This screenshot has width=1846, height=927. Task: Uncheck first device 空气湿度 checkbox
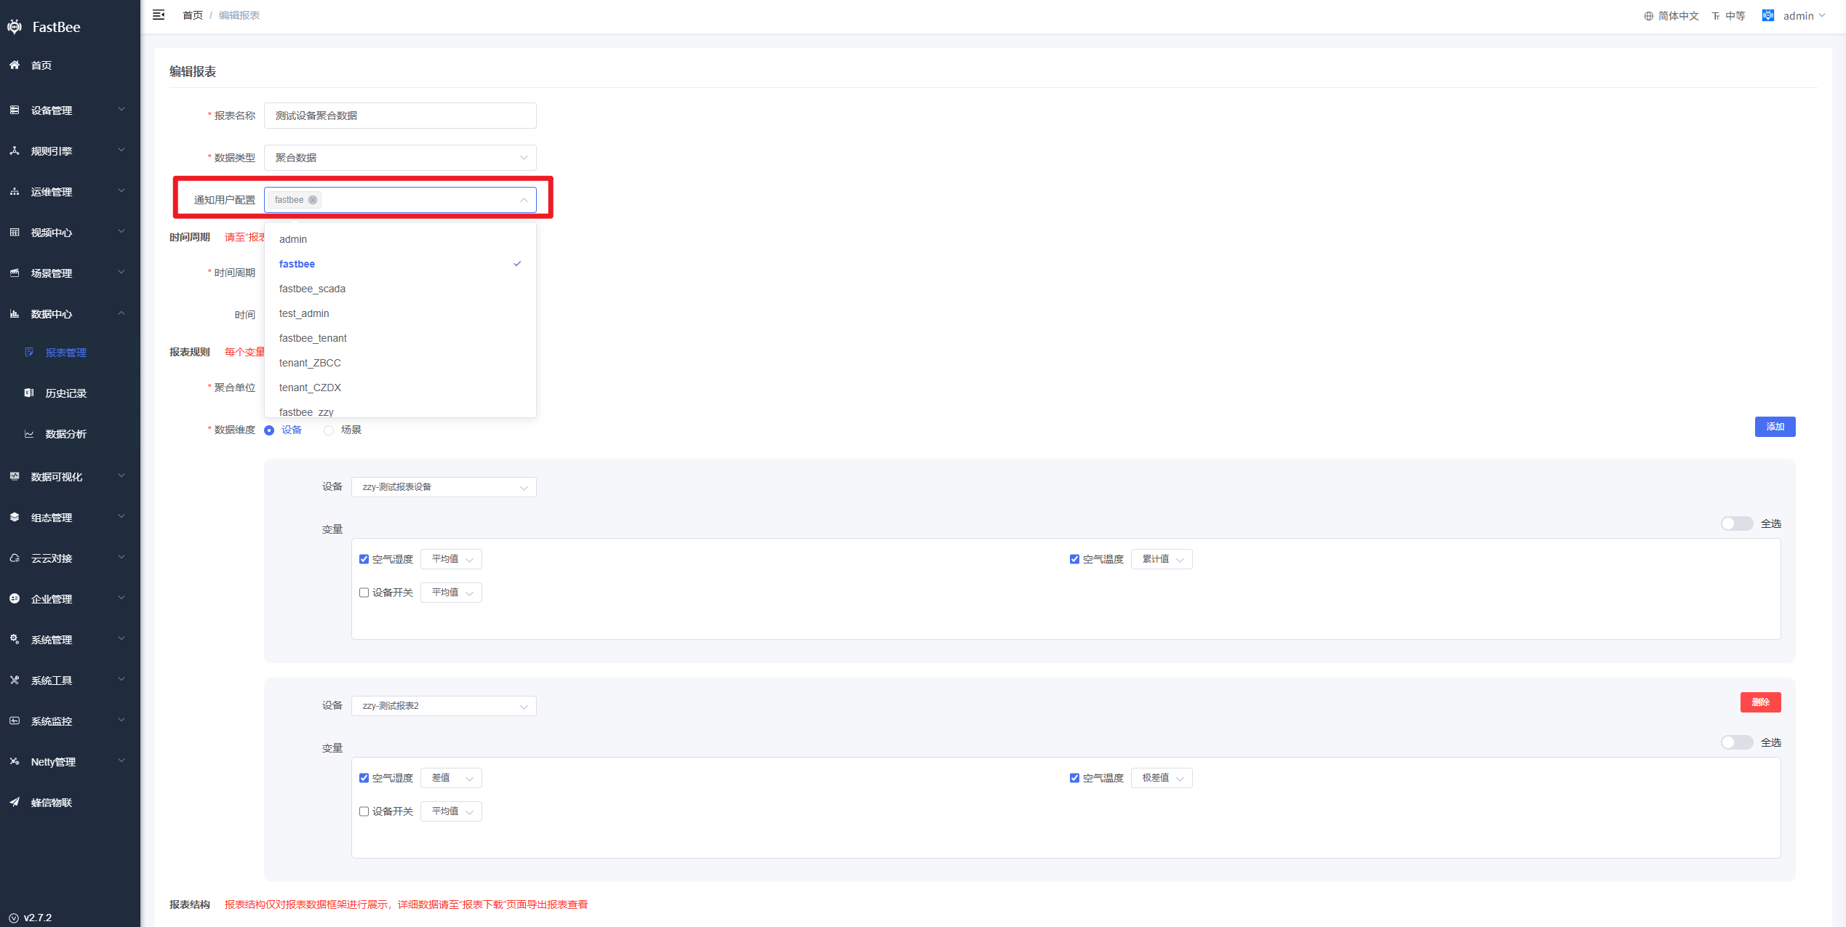click(364, 559)
